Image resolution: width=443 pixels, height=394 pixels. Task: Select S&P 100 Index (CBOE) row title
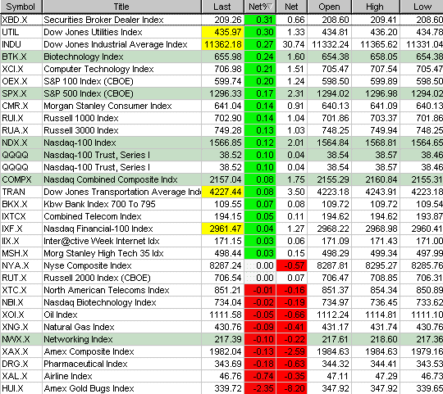(x=89, y=81)
